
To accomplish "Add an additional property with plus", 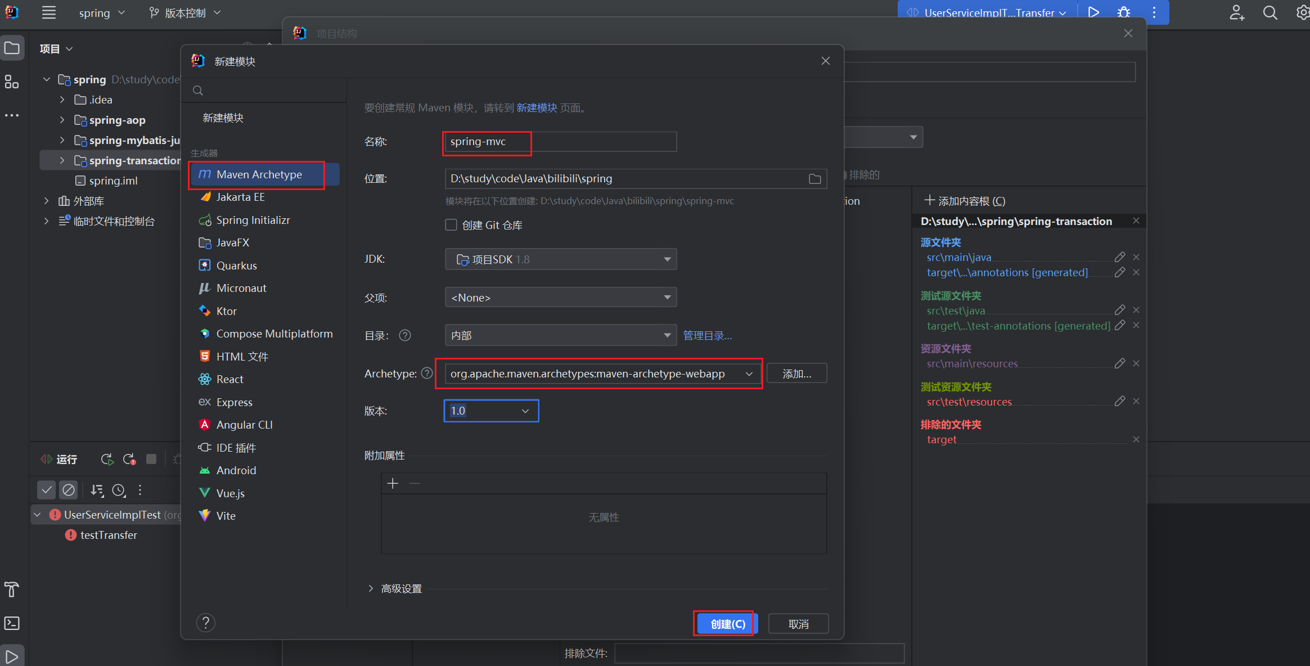I will 393,483.
